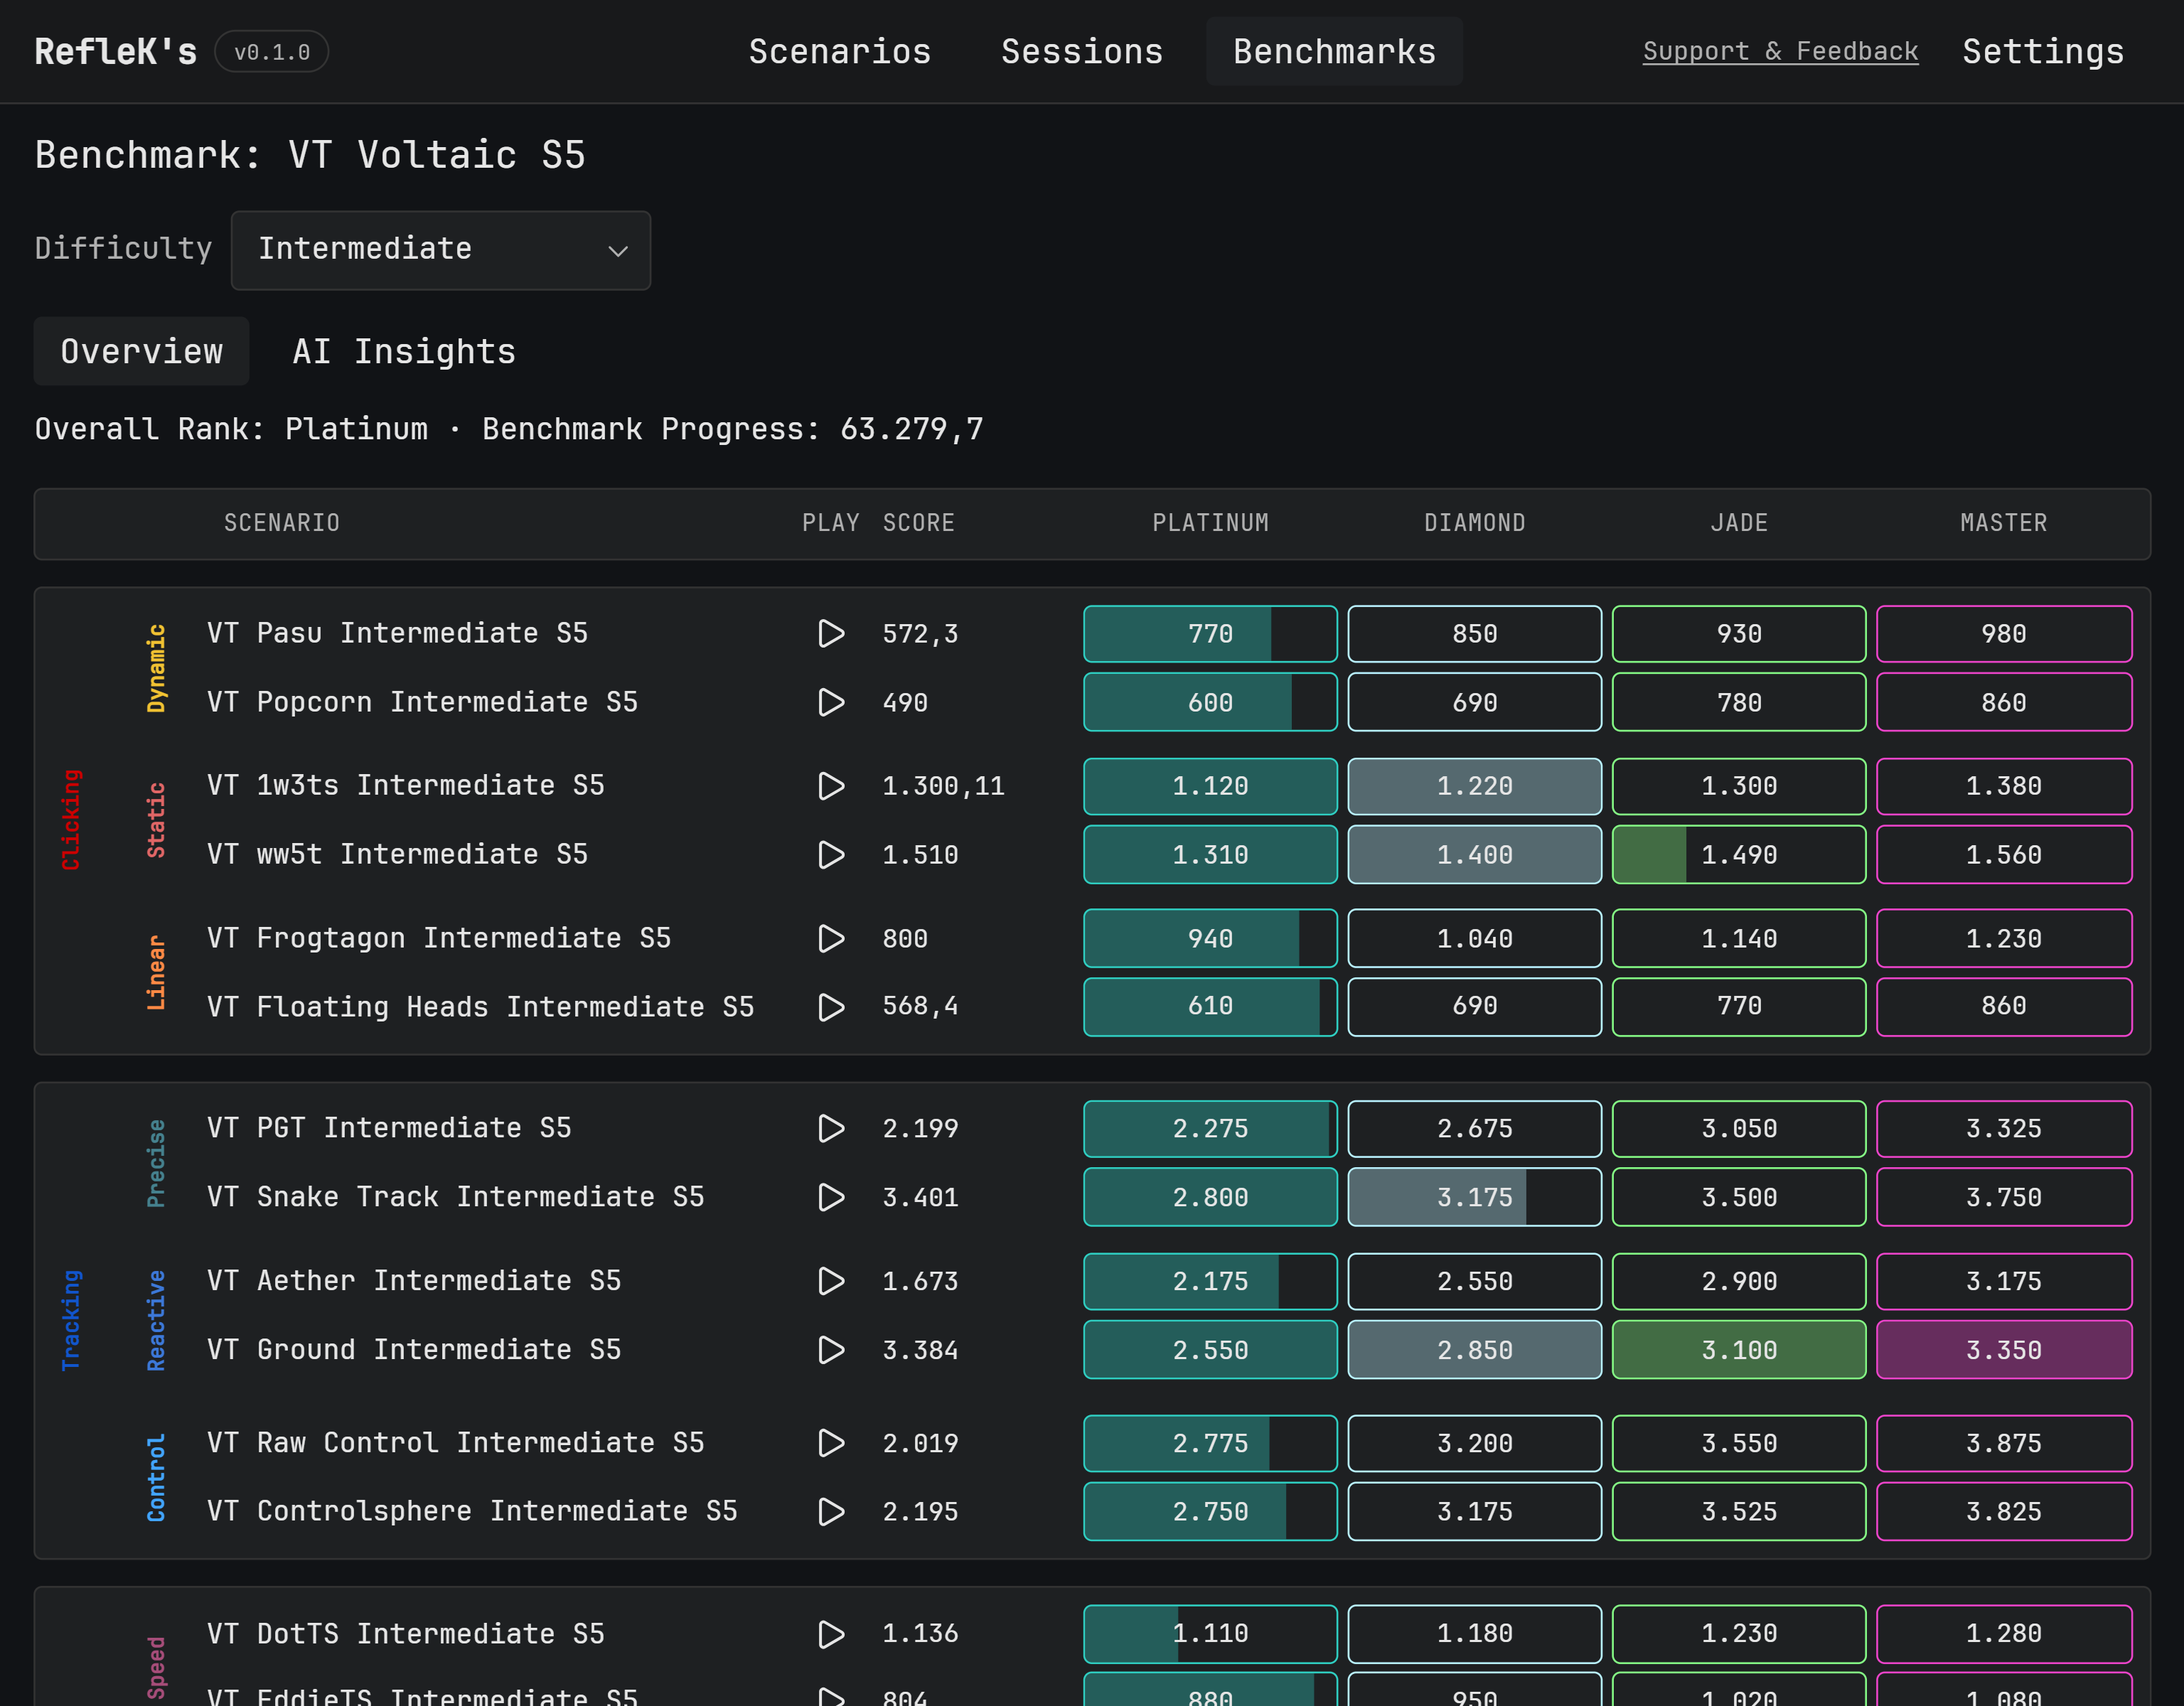The height and width of the screenshot is (1706, 2184).
Task: Play VT Frogtagon Intermediate S5 scenario
Action: (831, 938)
